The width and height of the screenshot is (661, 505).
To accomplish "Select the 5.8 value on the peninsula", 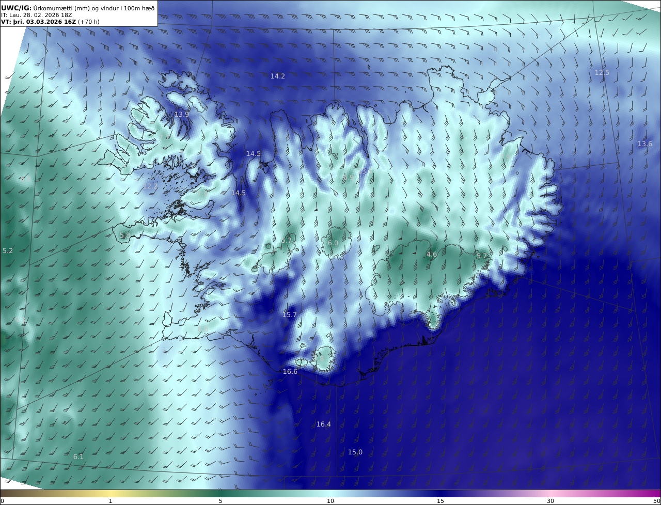I will coord(125,235).
